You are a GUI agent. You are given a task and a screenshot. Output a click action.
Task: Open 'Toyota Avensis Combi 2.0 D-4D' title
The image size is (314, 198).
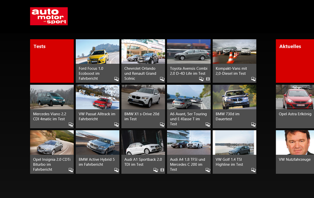point(189,71)
